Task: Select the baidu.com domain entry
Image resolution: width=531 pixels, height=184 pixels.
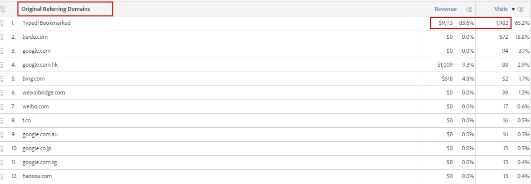Action: pyautogui.click(x=35, y=37)
